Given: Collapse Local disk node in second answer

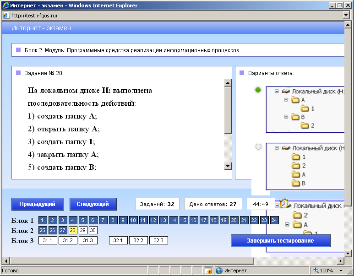Looking at the screenshot, I should 277,148.
